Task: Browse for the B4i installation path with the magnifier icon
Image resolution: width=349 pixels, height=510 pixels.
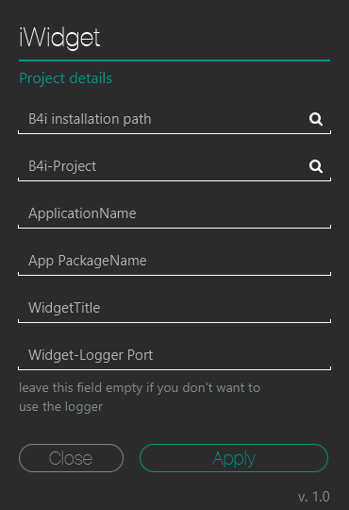Action: [x=316, y=119]
